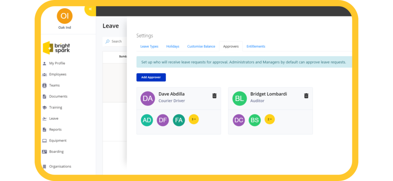The image size is (393, 181).
Task: Switch to the Holidays tab
Action: [x=173, y=46]
